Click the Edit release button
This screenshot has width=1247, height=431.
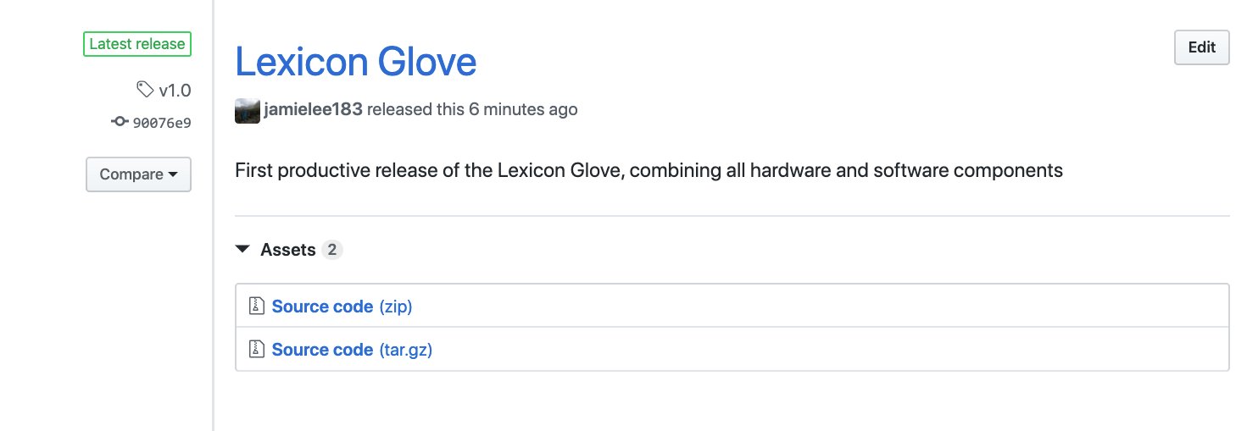(1201, 47)
